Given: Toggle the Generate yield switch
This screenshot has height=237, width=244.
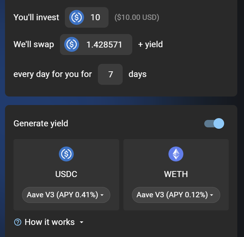Looking at the screenshot, I should 214,123.
